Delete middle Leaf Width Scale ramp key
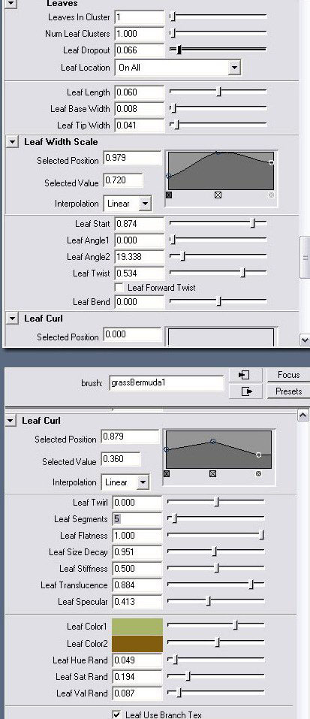The image size is (310, 719). (218, 195)
